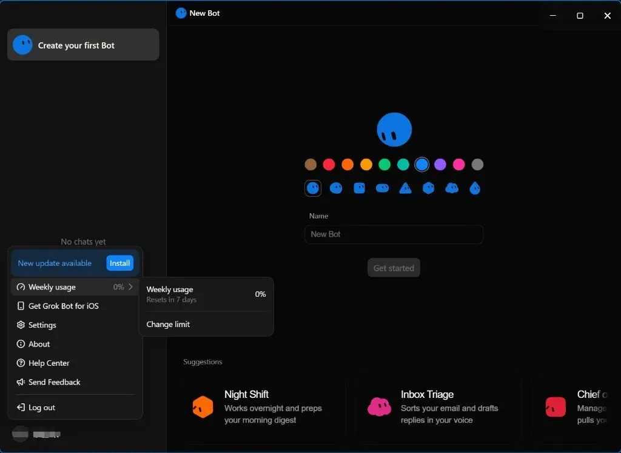
Task: Select the pill-shaped bot avatar
Action: tap(382, 188)
